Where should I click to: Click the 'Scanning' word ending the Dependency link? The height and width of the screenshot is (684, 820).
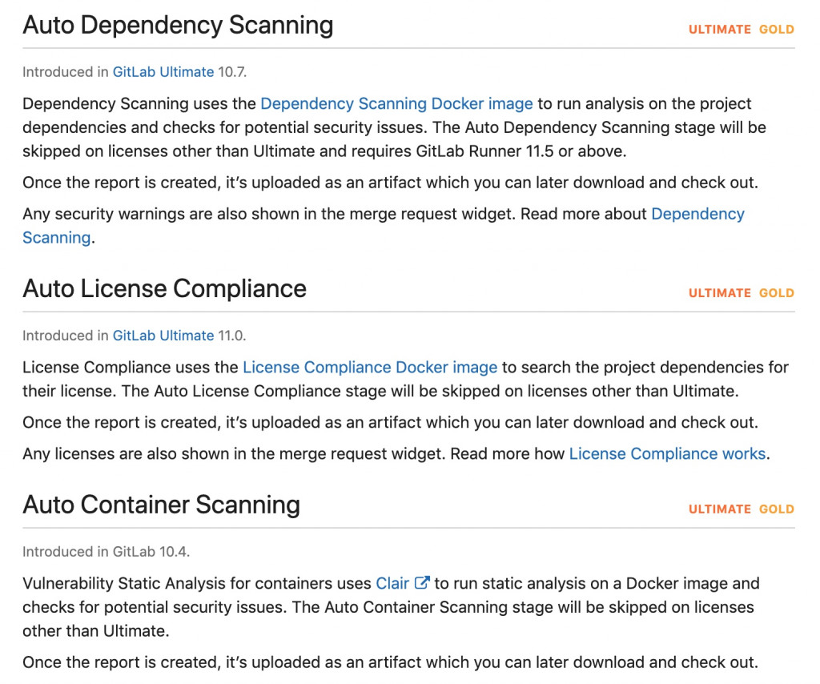(x=57, y=238)
